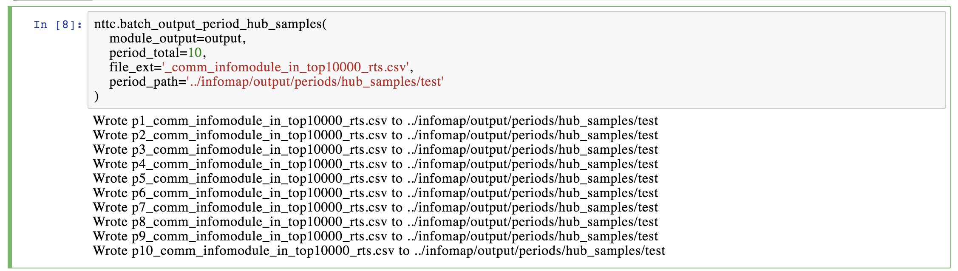Screen dimensions: 958x271
Task: Click the 'Wrote p6_comm_infomodule' output line
Action: [x=375, y=193]
